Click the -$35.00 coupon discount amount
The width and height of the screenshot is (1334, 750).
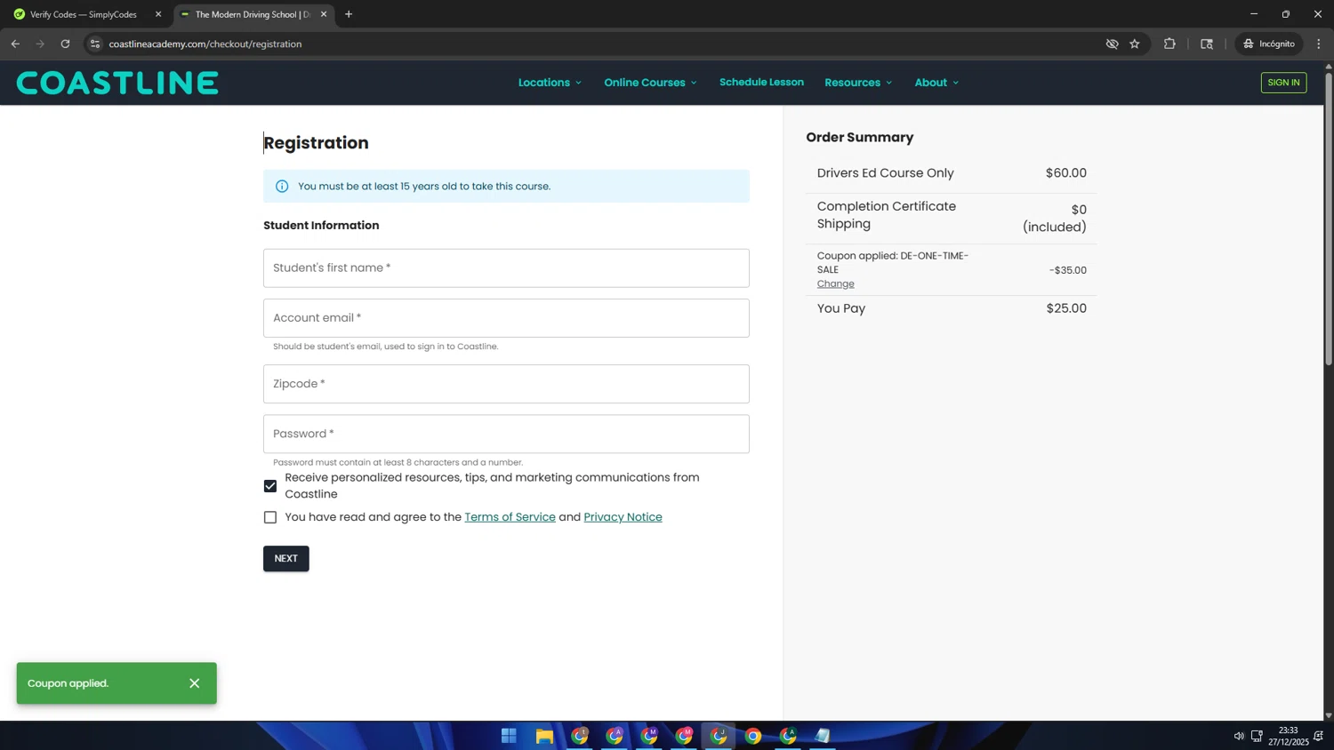1067,270
